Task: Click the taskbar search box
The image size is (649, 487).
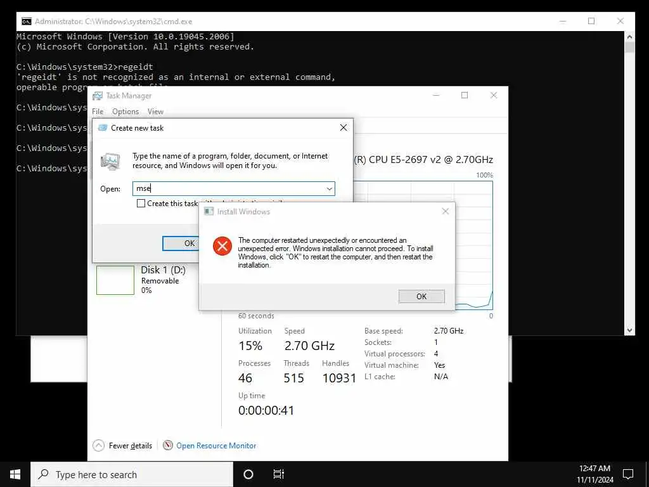Action: click(132, 474)
